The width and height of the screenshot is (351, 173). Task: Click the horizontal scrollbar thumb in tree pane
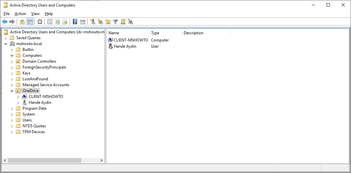44,161
